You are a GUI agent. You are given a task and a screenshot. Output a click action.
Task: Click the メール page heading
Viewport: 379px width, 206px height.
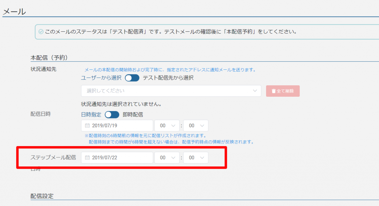pos(14,11)
